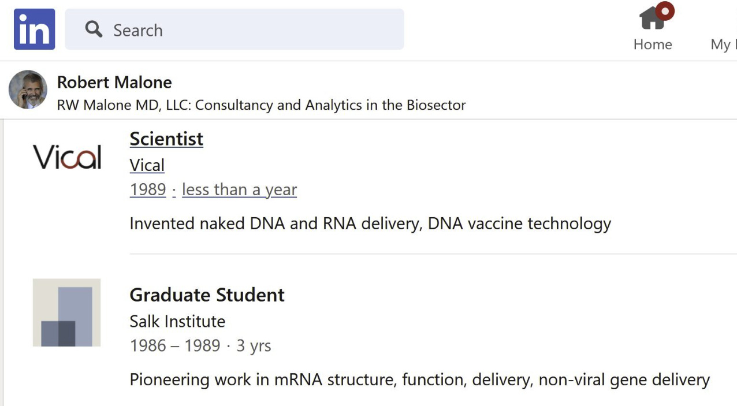Viewport: 737px width, 406px height.
Task: Open the Salk Institute logo thumbnail
Action: point(67,312)
